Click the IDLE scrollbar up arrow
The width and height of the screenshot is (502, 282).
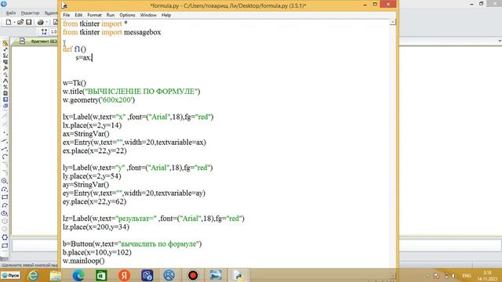pos(393,22)
